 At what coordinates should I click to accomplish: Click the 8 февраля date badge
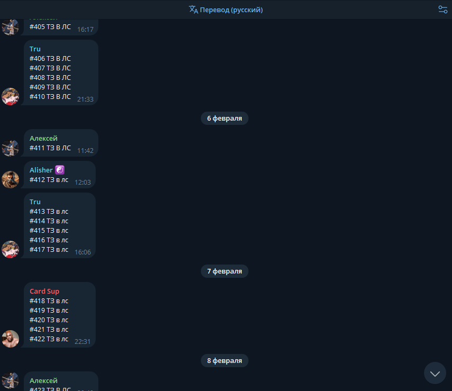pyautogui.click(x=225, y=361)
